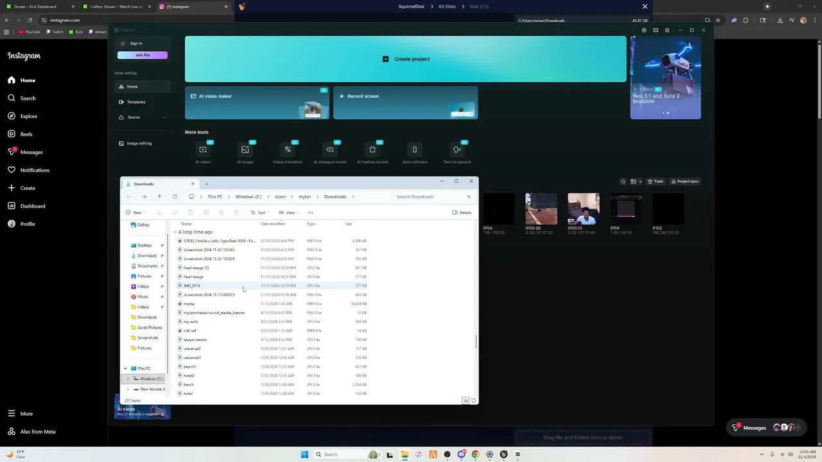Image resolution: width=822 pixels, height=462 pixels.
Task: Toggle the File Explorer Details pane
Action: click(x=462, y=212)
